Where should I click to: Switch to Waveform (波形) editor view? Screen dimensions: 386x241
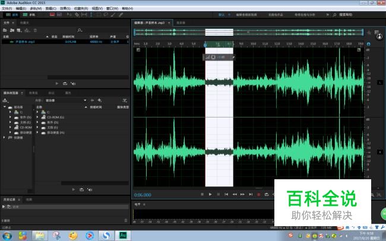coord(12,15)
